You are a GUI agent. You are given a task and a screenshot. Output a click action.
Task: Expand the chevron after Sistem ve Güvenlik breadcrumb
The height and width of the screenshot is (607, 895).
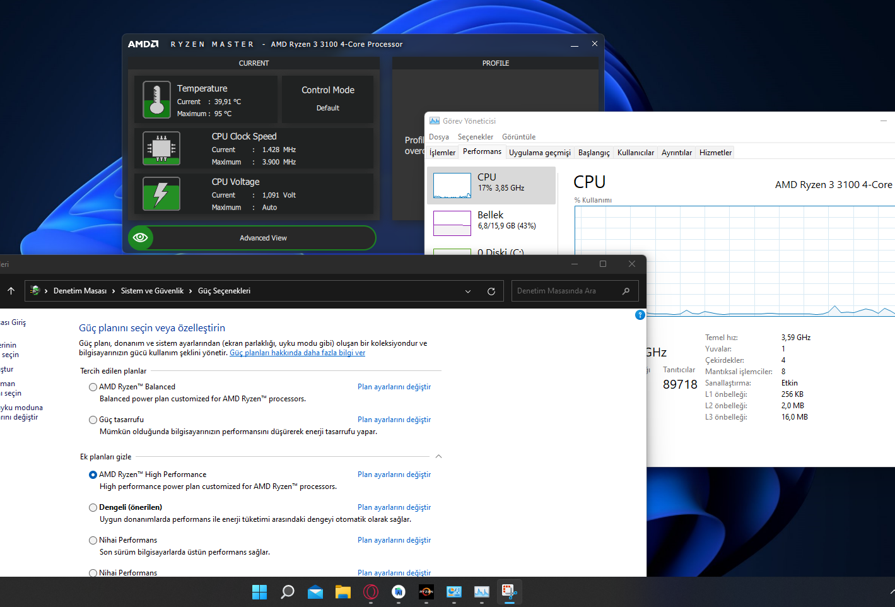(190, 291)
